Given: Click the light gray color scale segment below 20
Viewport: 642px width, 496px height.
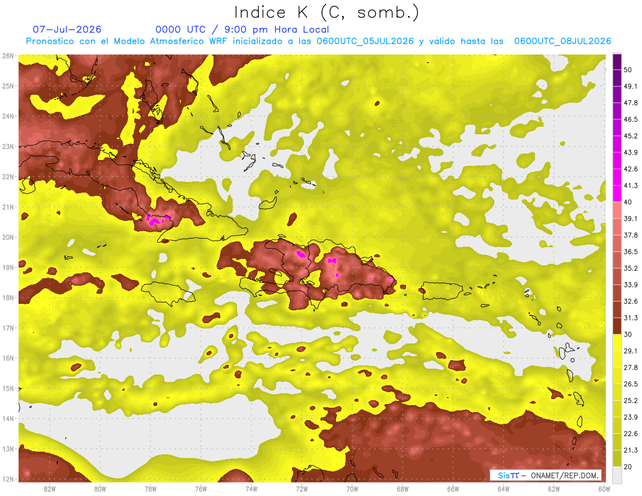Looking at the screenshot, I should pyautogui.click(x=617, y=474).
